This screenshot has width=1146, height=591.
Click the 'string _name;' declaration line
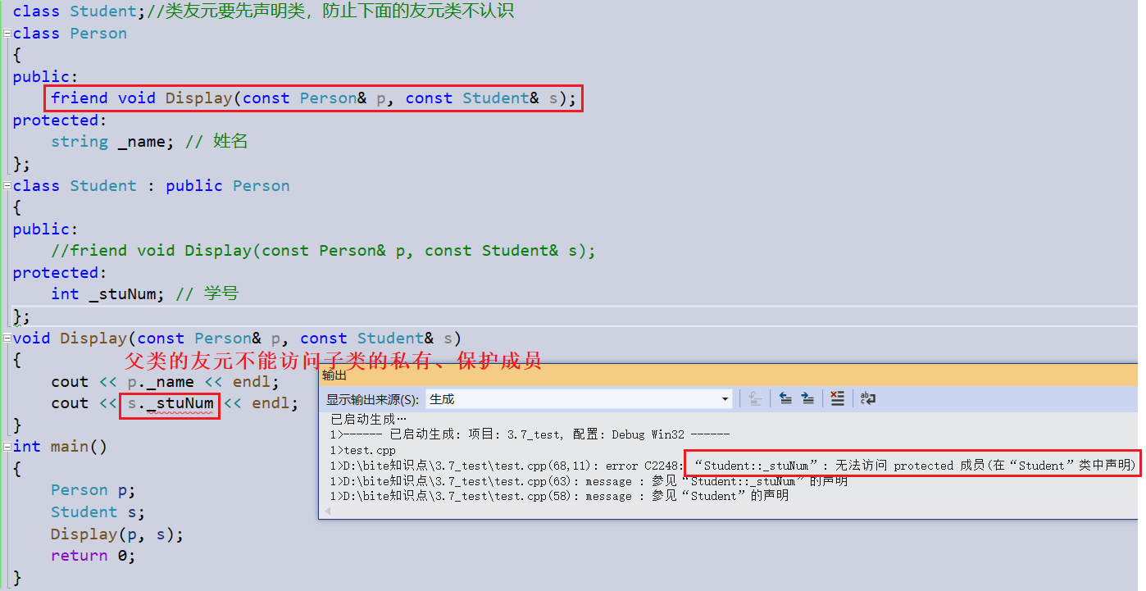[x=149, y=142]
